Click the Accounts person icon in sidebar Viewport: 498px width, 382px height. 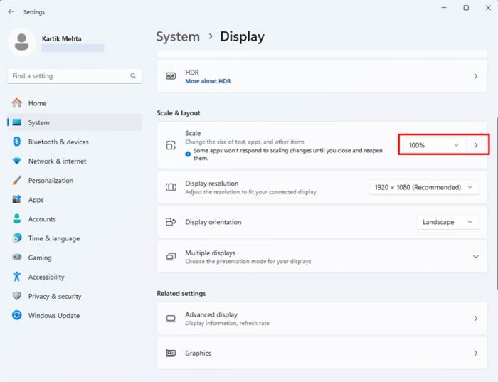coord(17,219)
